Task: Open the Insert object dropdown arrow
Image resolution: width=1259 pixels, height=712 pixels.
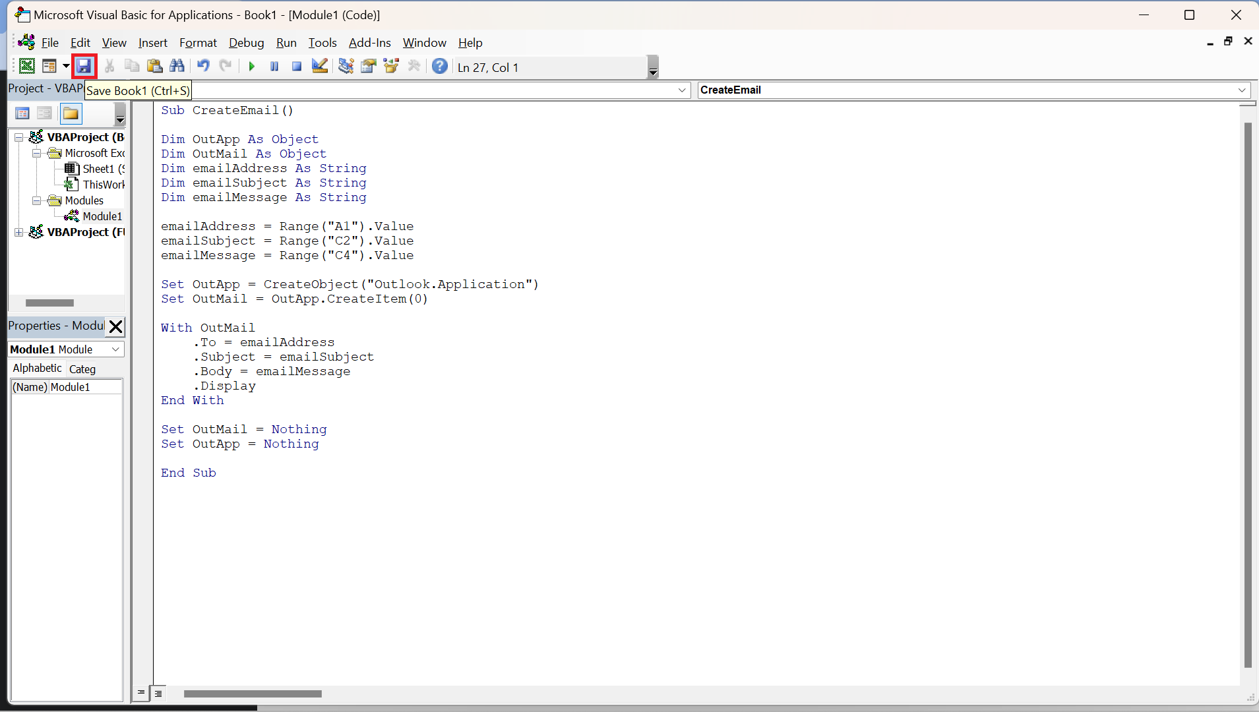Action: [66, 66]
